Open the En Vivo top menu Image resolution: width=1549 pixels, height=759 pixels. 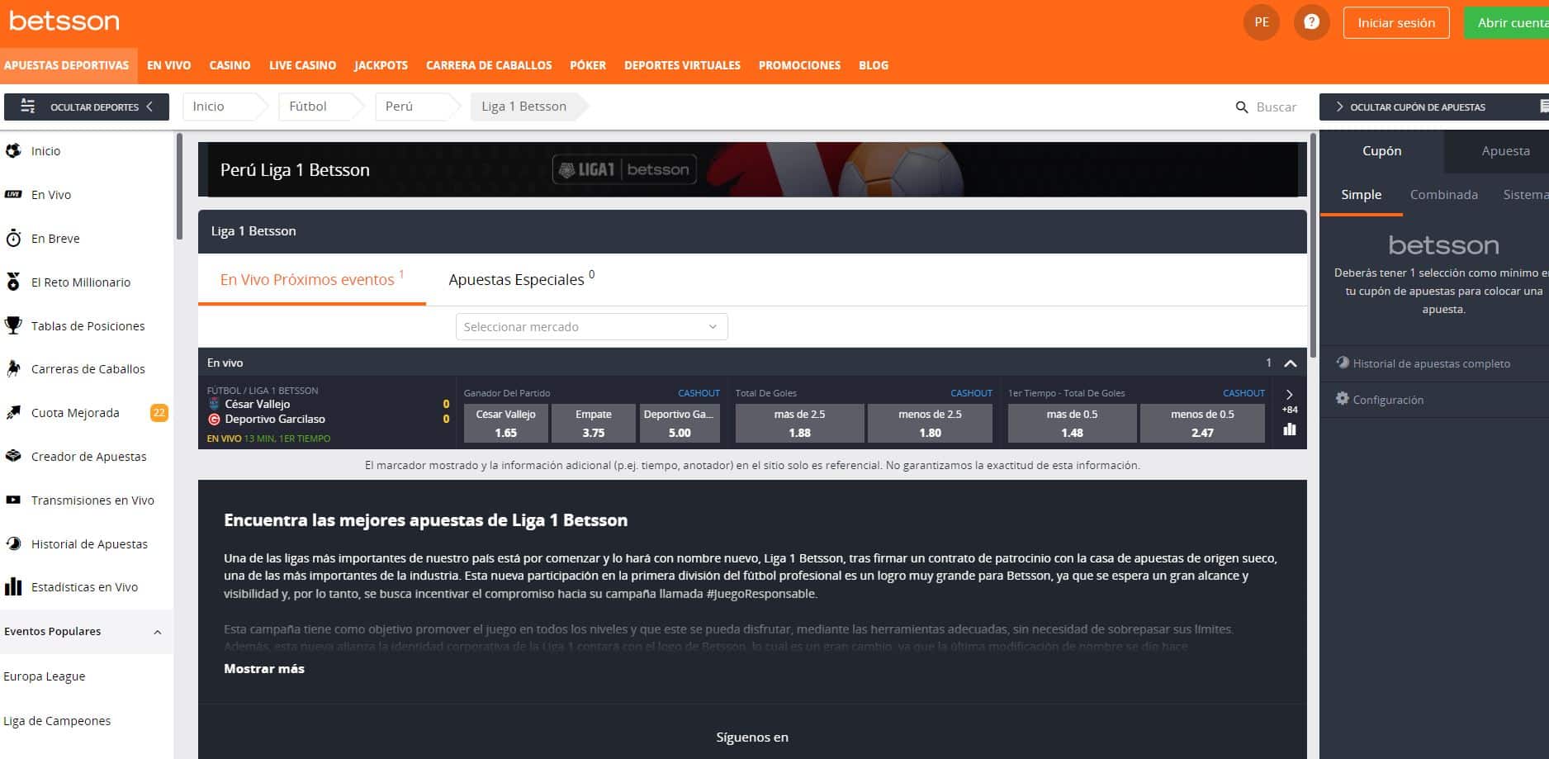pos(169,65)
